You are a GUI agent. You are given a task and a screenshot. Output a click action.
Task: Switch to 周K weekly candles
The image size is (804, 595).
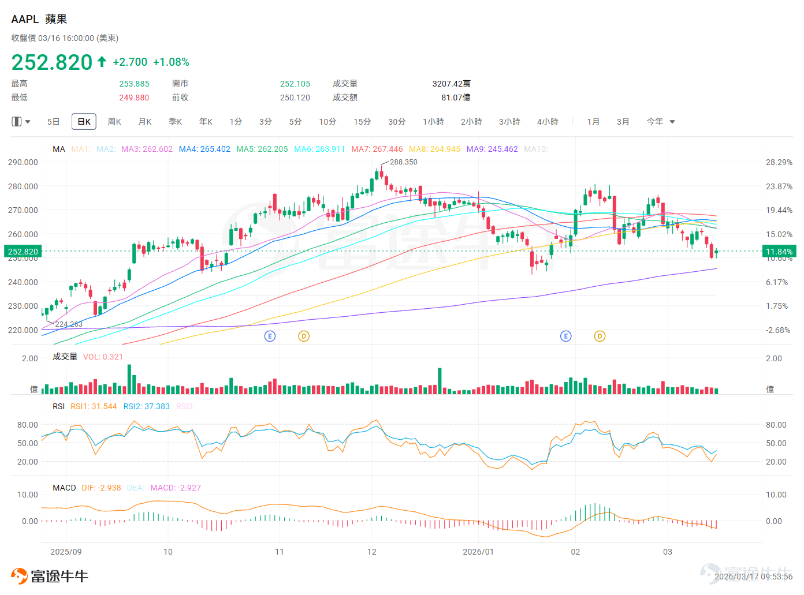(114, 122)
